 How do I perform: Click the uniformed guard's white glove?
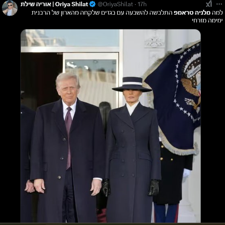(x=187, y=173)
